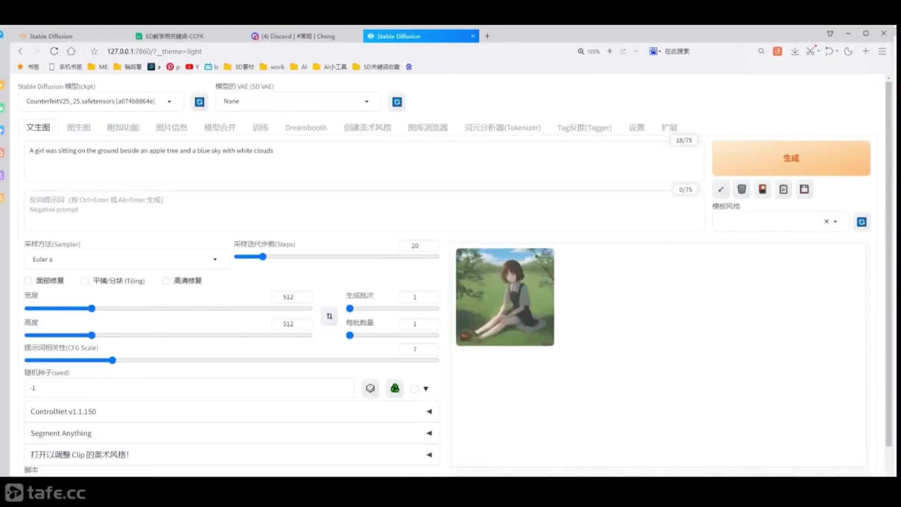Screen dimensions: 901x507
Task: Click the red card extra networks icon
Action: pyautogui.click(x=763, y=189)
